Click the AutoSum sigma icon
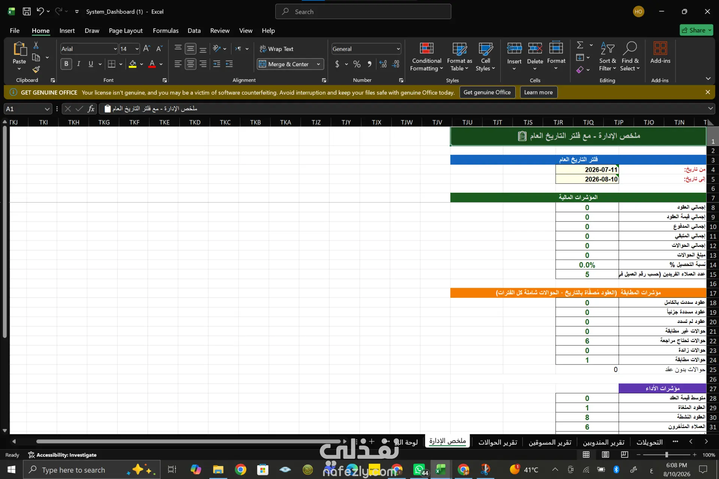Screen dimensions: 719x479 click(580, 45)
